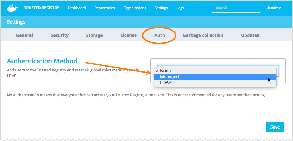This screenshot has width=293, height=141.
Task: Click the Trusted Registry brand title
Action: point(41,8)
